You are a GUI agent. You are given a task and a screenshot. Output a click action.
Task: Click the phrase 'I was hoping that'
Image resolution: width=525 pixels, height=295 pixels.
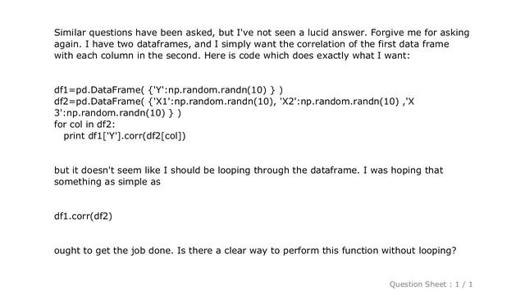point(403,170)
